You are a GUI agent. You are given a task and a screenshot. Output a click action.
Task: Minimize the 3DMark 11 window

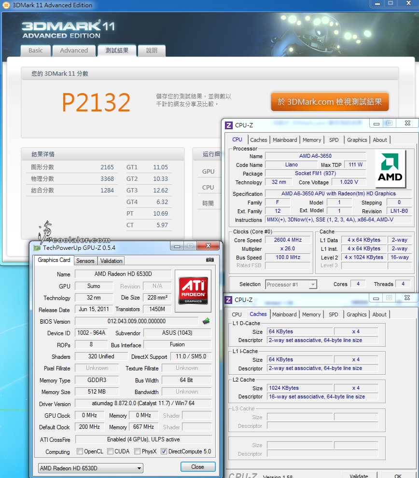click(x=377, y=3)
